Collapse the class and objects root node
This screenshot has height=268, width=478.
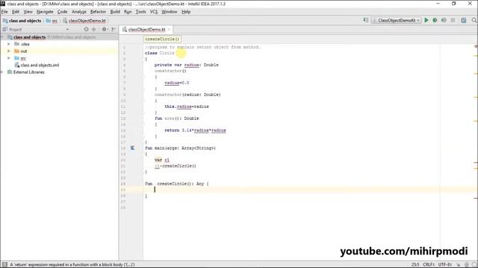2,37
